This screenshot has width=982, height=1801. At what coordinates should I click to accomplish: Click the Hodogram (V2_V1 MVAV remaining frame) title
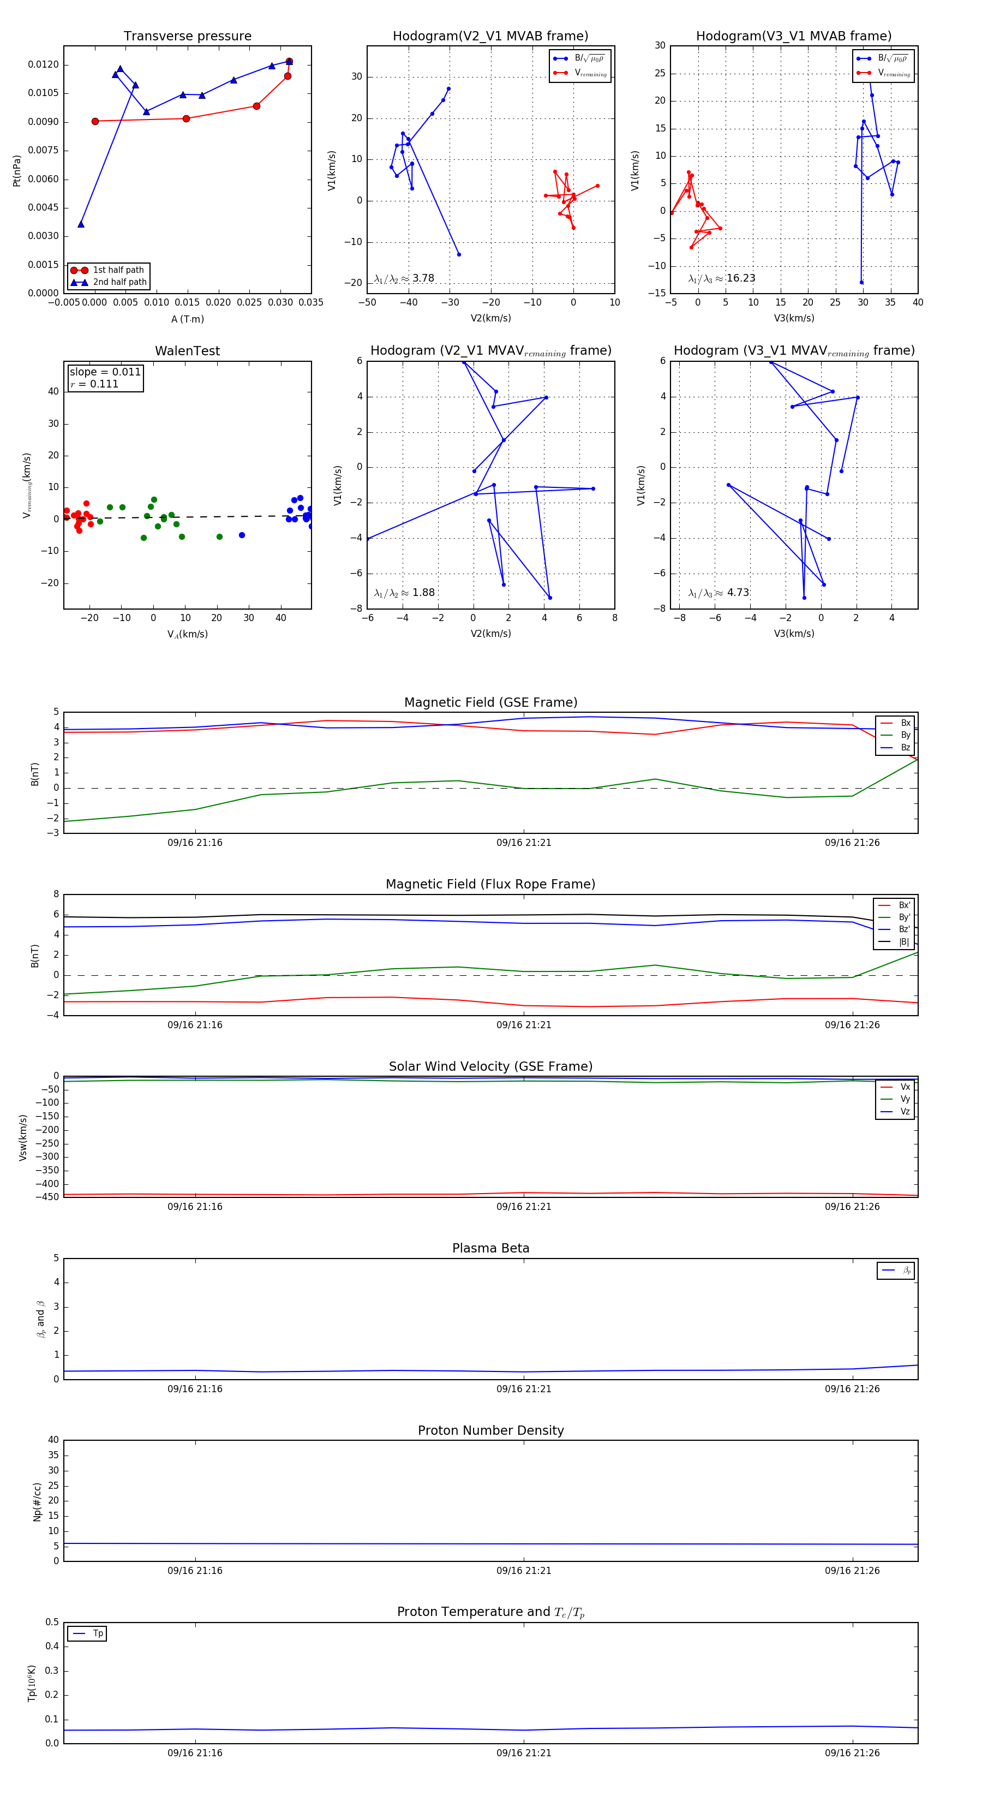(x=490, y=351)
